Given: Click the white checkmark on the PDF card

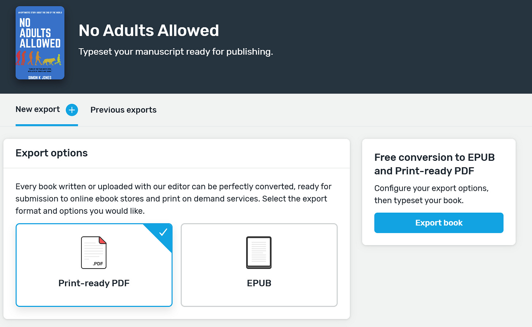Looking at the screenshot, I should [x=163, y=232].
